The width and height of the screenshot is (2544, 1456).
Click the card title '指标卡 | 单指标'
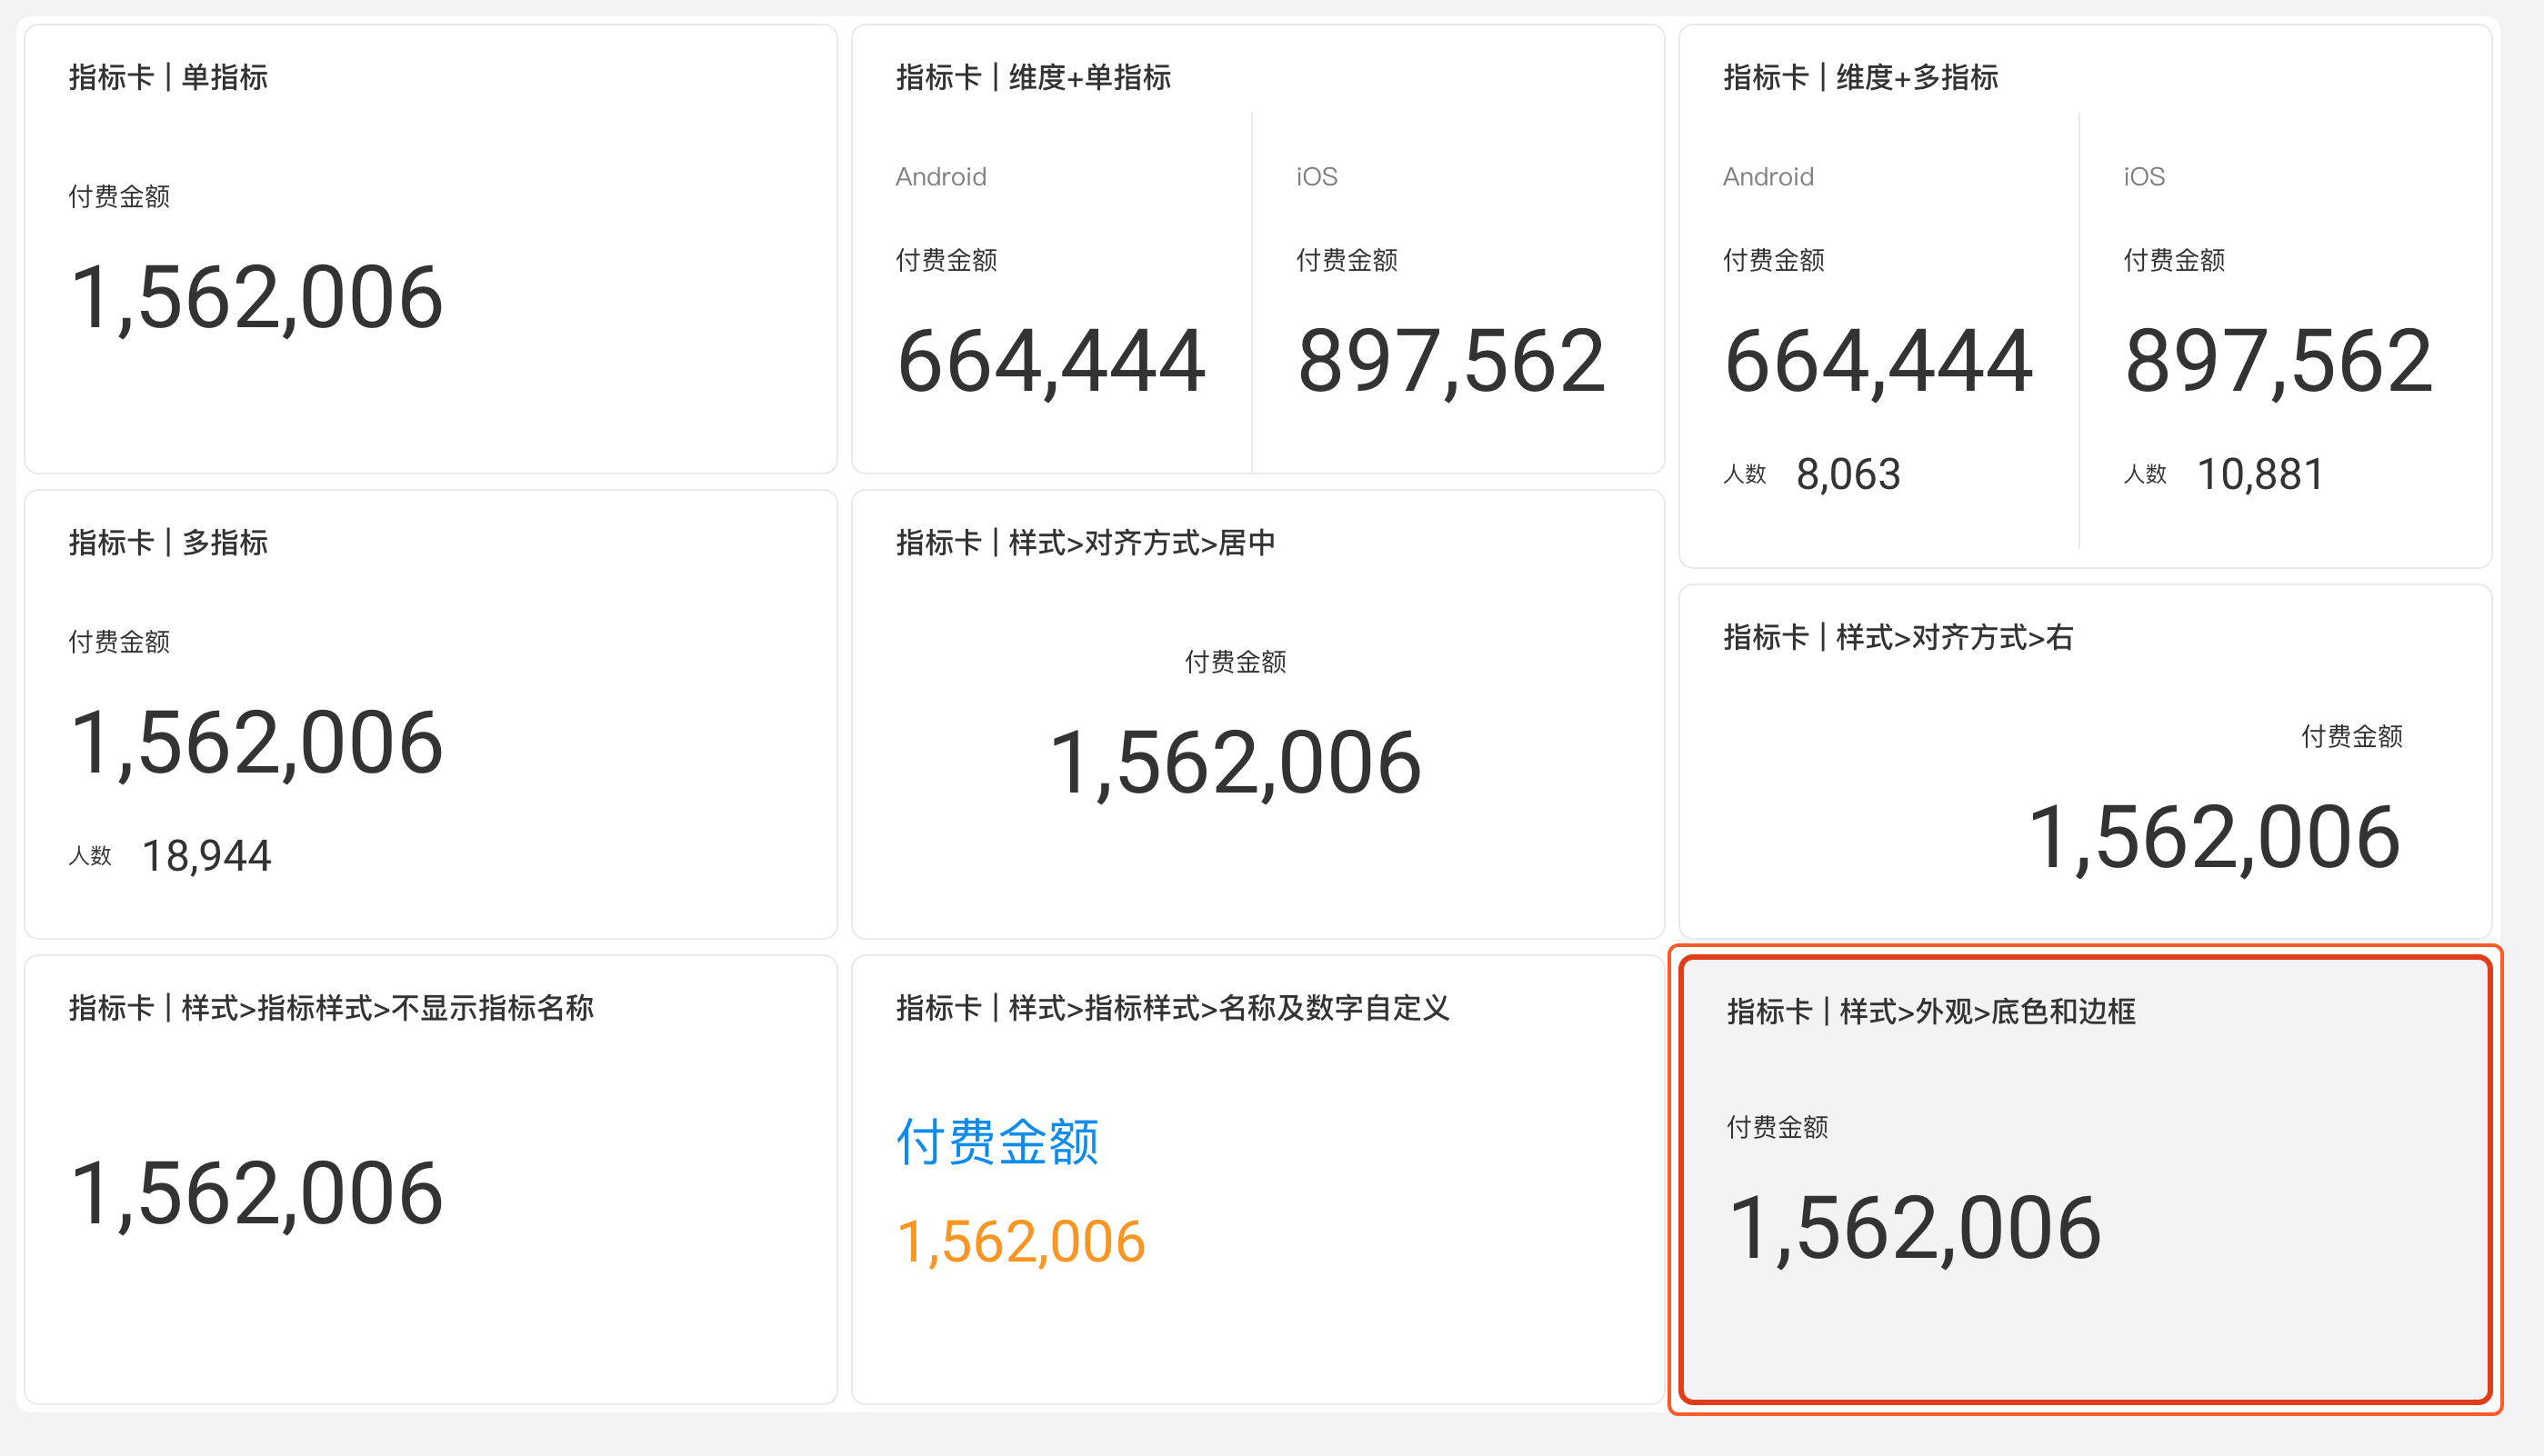tap(168, 77)
